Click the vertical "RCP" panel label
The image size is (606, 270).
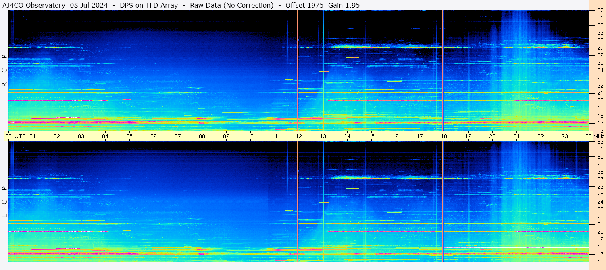coord(4,71)
